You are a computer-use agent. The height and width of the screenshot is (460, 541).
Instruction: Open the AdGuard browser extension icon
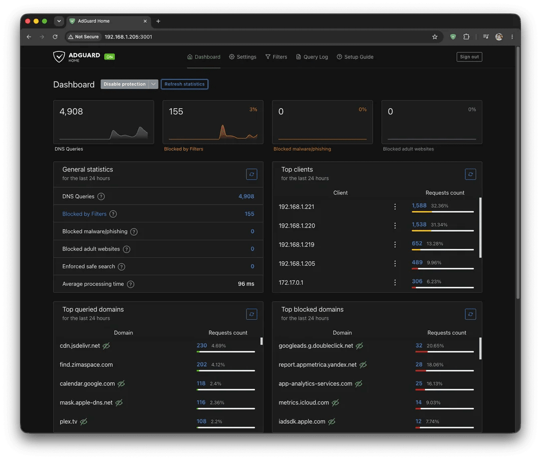[453, 37]
